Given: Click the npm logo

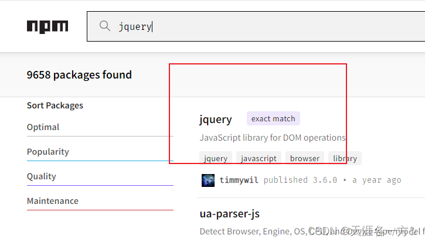Looking at the screenshot, I should (47, 26).
